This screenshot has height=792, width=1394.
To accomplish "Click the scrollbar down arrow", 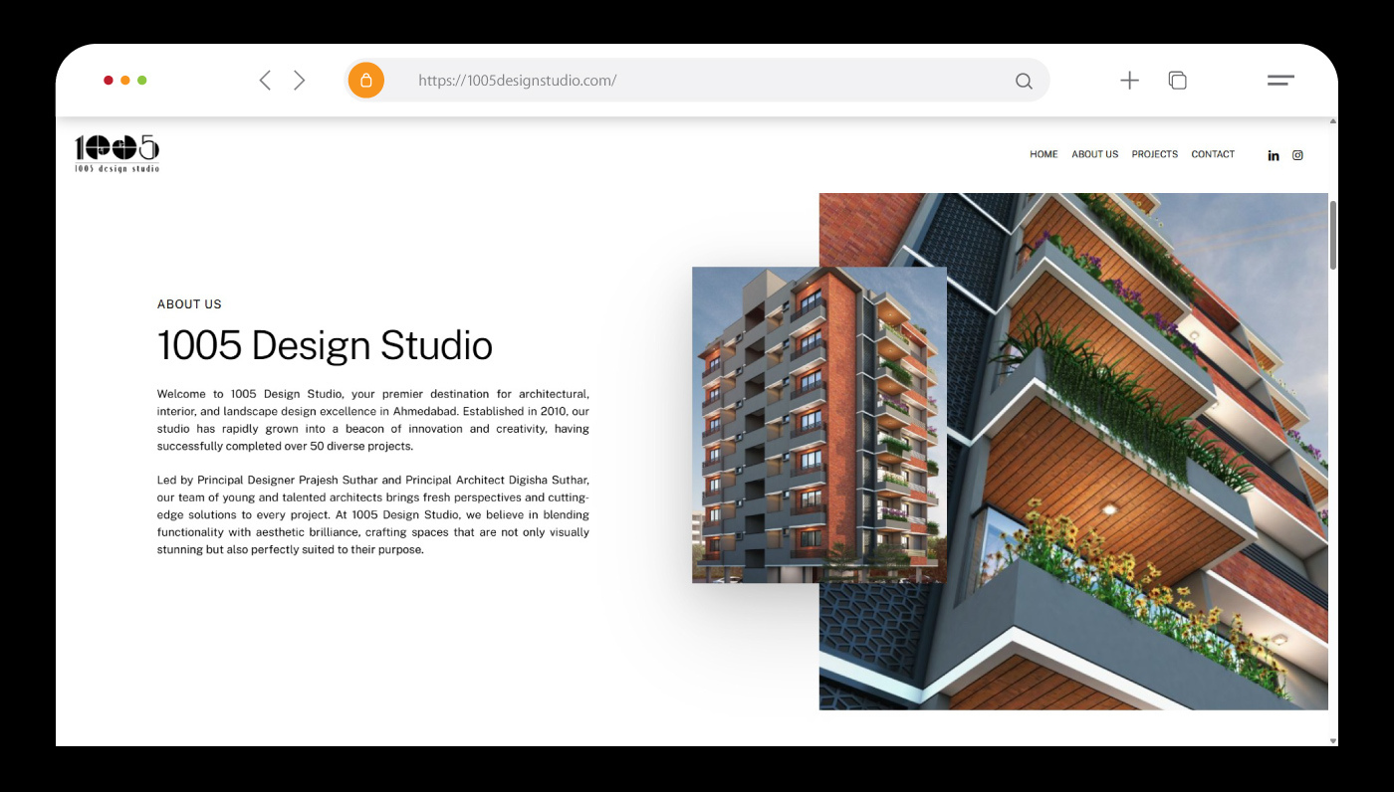I will 1333,740.
